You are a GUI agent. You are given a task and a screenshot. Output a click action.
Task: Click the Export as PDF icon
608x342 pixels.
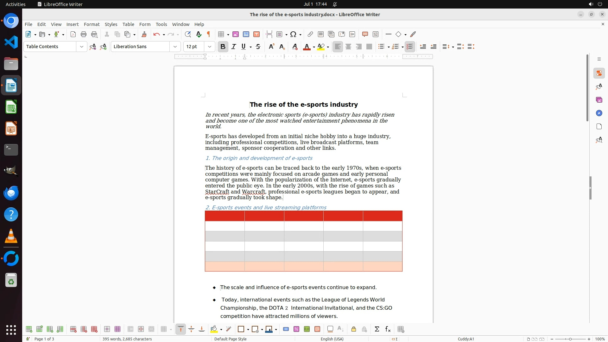[x=73, y=35]
